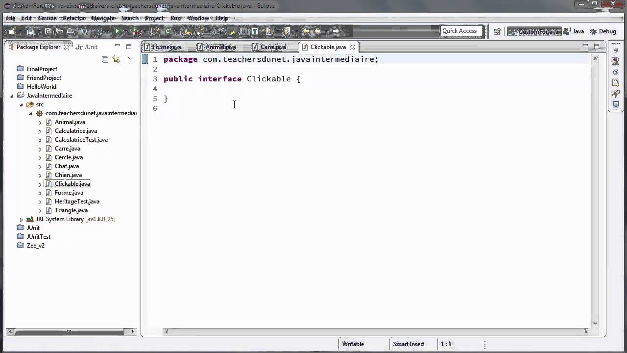Open the File menu
The height and width of the screenshot is (353, 627).
[x=10, y=18]
